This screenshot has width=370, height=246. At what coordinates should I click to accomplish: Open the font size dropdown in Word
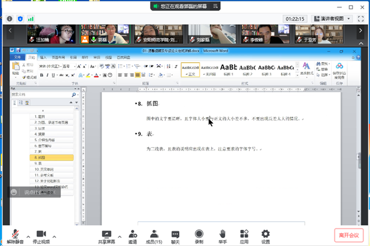pos(75,66)
